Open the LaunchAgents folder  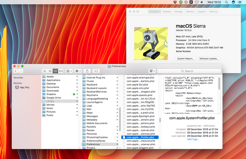[100, 102]
